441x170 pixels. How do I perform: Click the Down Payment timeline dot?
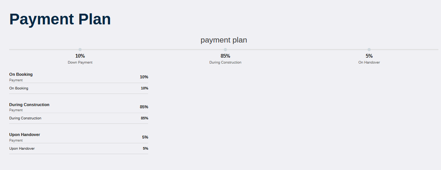click(80, 50)
